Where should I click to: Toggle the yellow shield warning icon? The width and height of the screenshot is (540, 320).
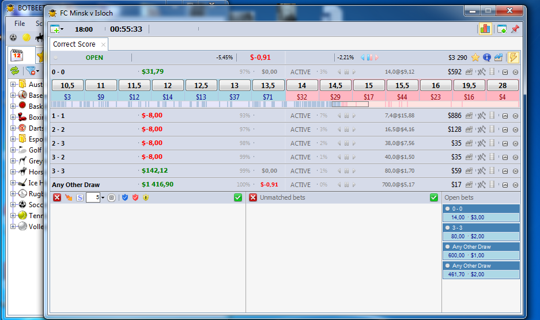coord(146,197)
